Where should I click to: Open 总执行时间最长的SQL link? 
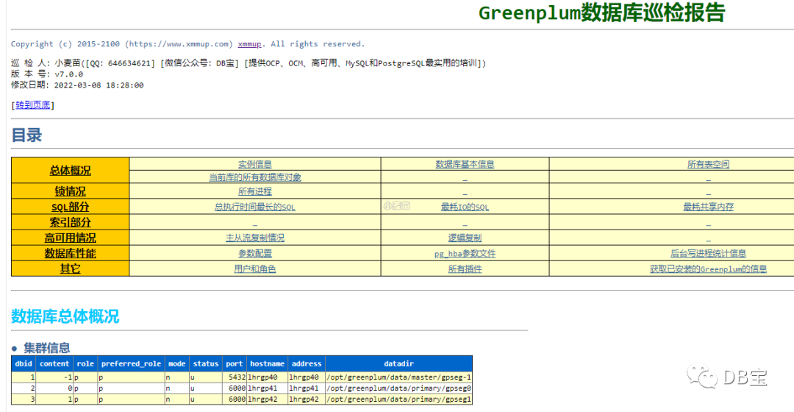tap(254, 207)
